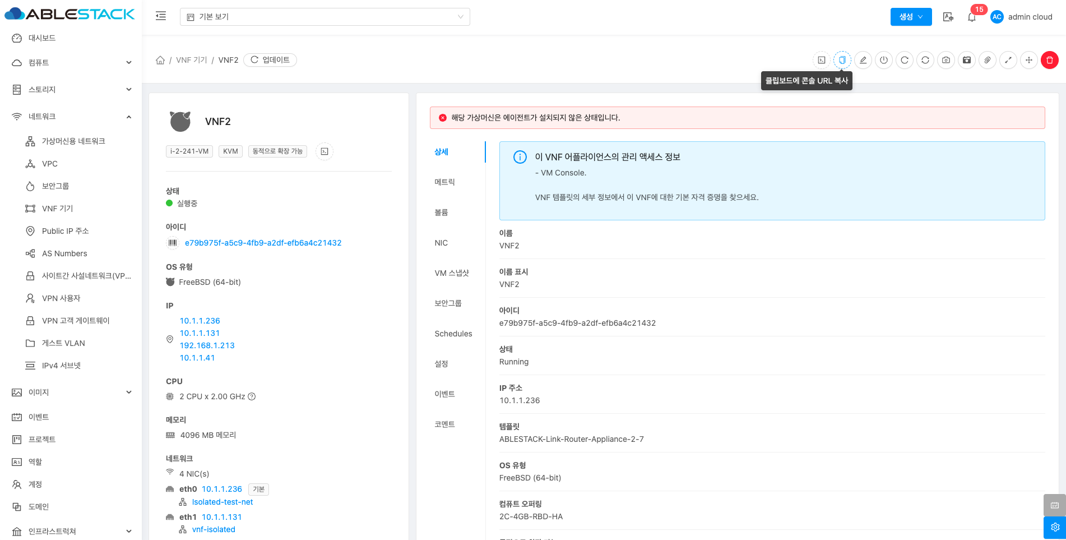Click the camera snapshot icon
Image resolution: width=1066 pixels, height=540 pixels.
click(946, 60)
